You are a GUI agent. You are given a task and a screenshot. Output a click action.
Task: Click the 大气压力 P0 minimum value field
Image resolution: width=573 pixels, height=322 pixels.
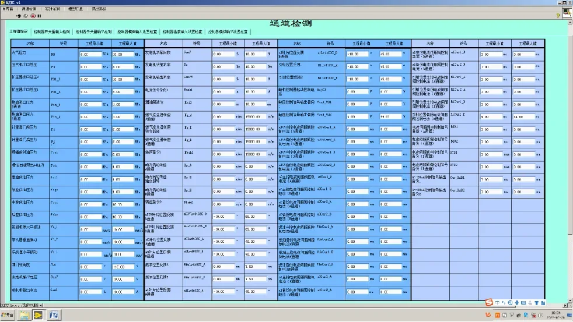pos(90,54)
